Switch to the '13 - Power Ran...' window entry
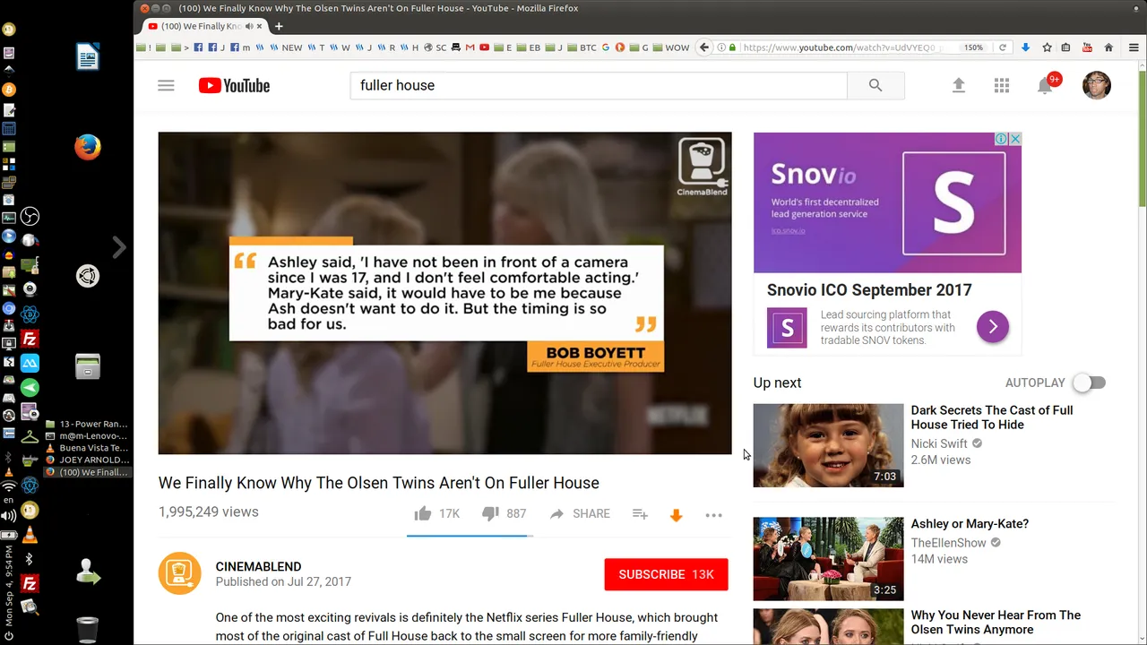 tap(87, 424)
